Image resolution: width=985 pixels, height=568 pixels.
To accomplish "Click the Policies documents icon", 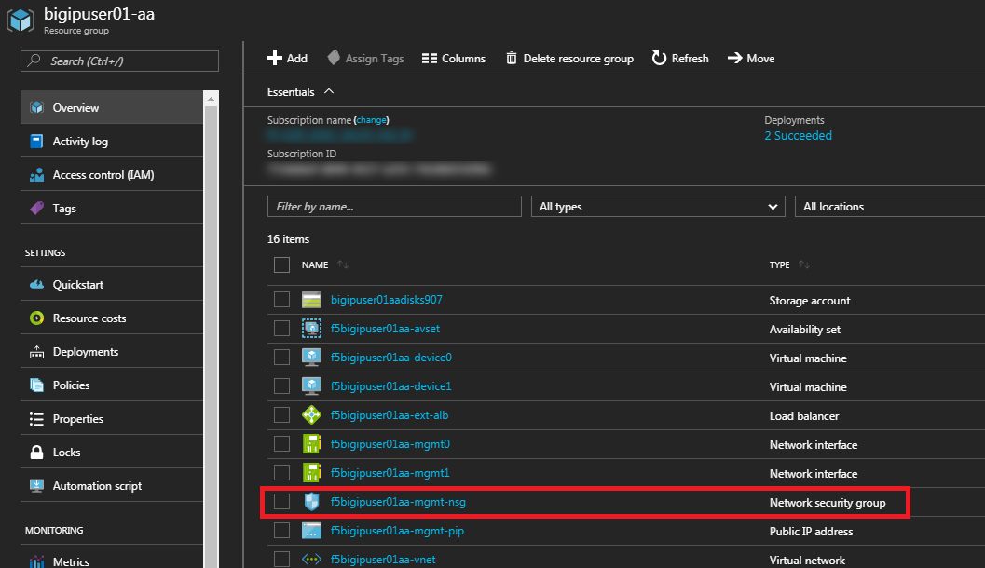I will 36,385.
